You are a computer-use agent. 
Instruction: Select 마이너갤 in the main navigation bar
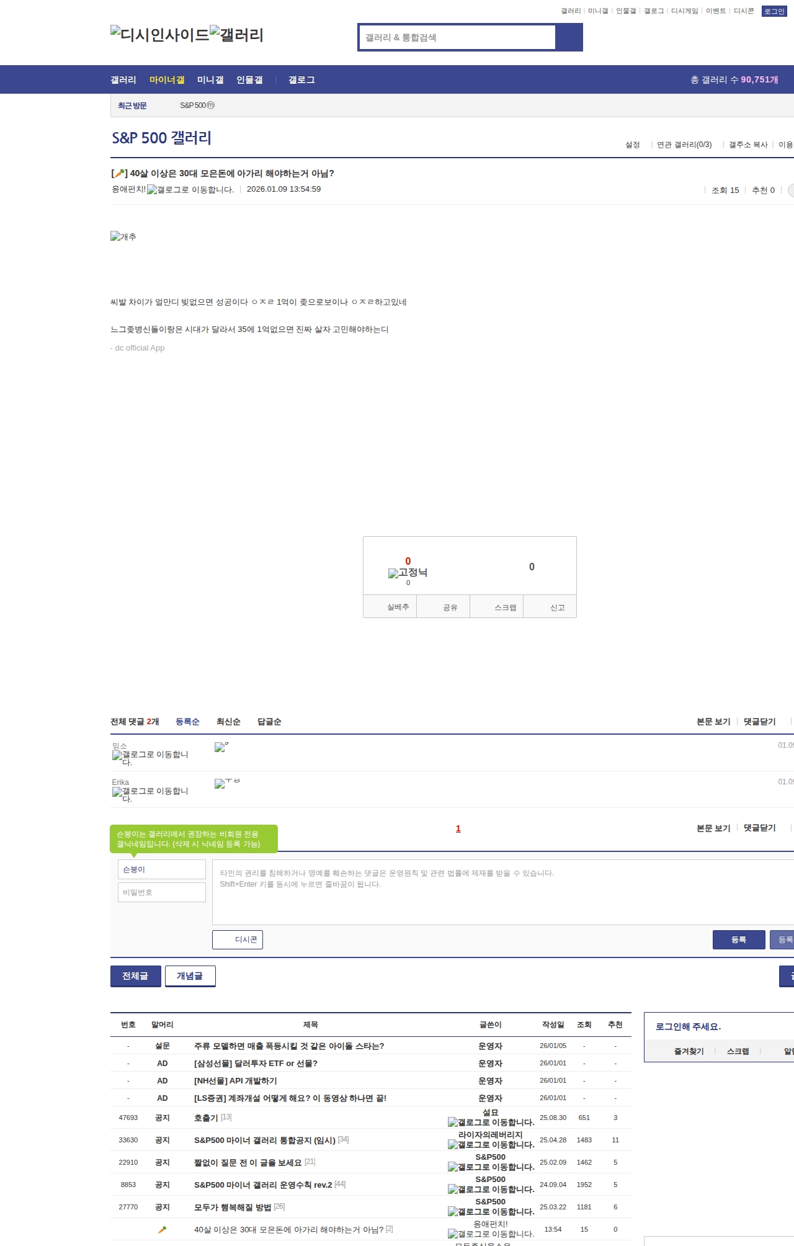click(x=167, y=80)
